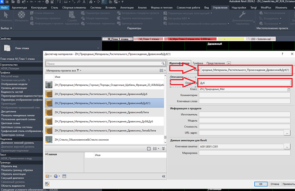295x191 pixels.
Task: Select the Древесина_Липа&Липа material row
Action: [x=105, y=130]
